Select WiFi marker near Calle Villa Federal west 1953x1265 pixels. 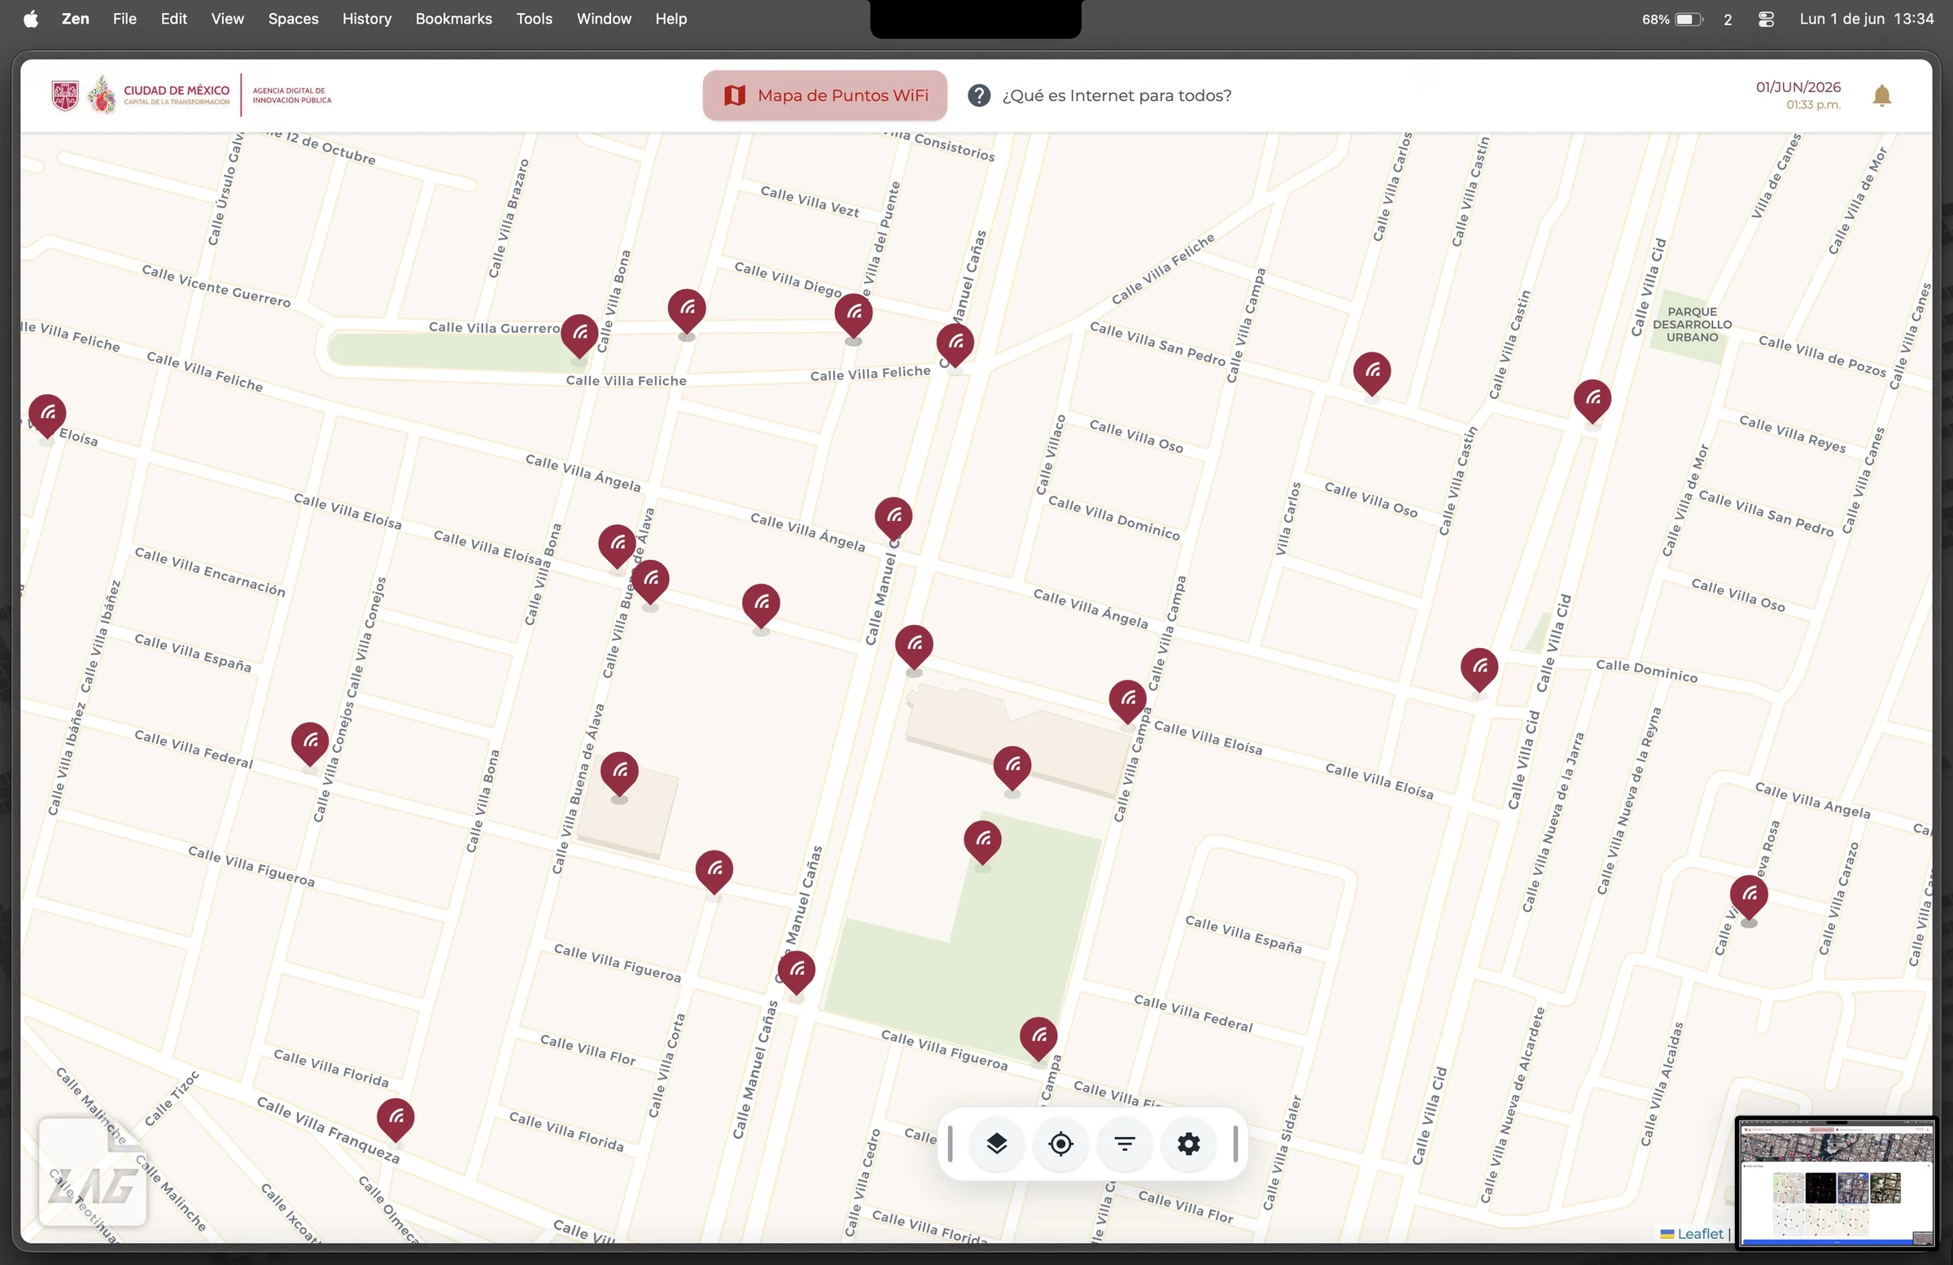[x=310, y=745]
